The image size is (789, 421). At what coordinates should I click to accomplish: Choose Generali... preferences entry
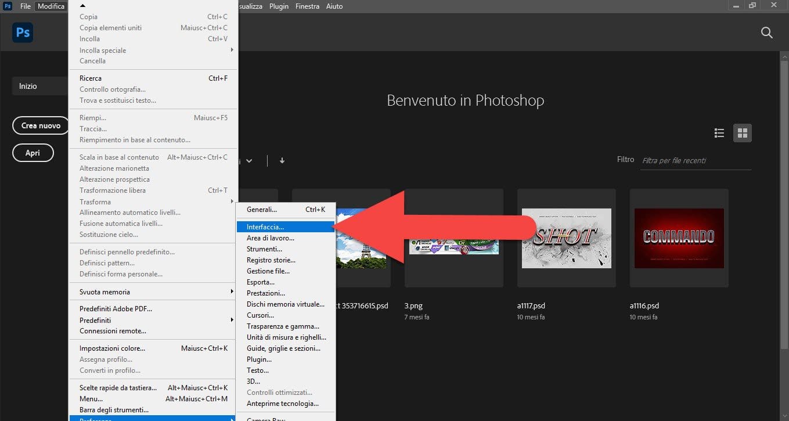pyautogui.click(x=286, y=210)
